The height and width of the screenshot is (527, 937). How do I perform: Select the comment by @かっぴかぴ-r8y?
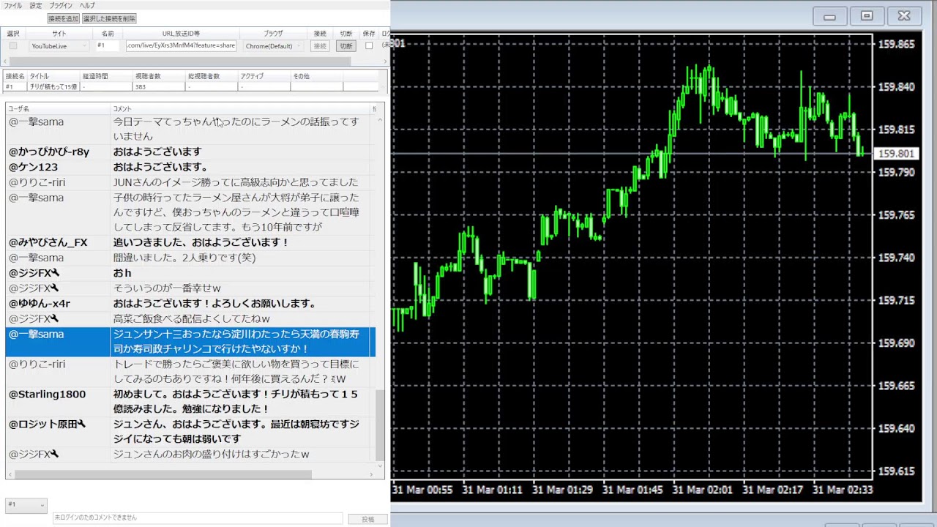coord(190,152)
